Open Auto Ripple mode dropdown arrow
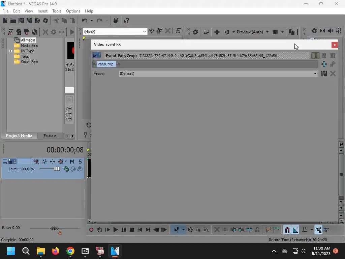This screenshot has width=345, height=259. point(312,230)
